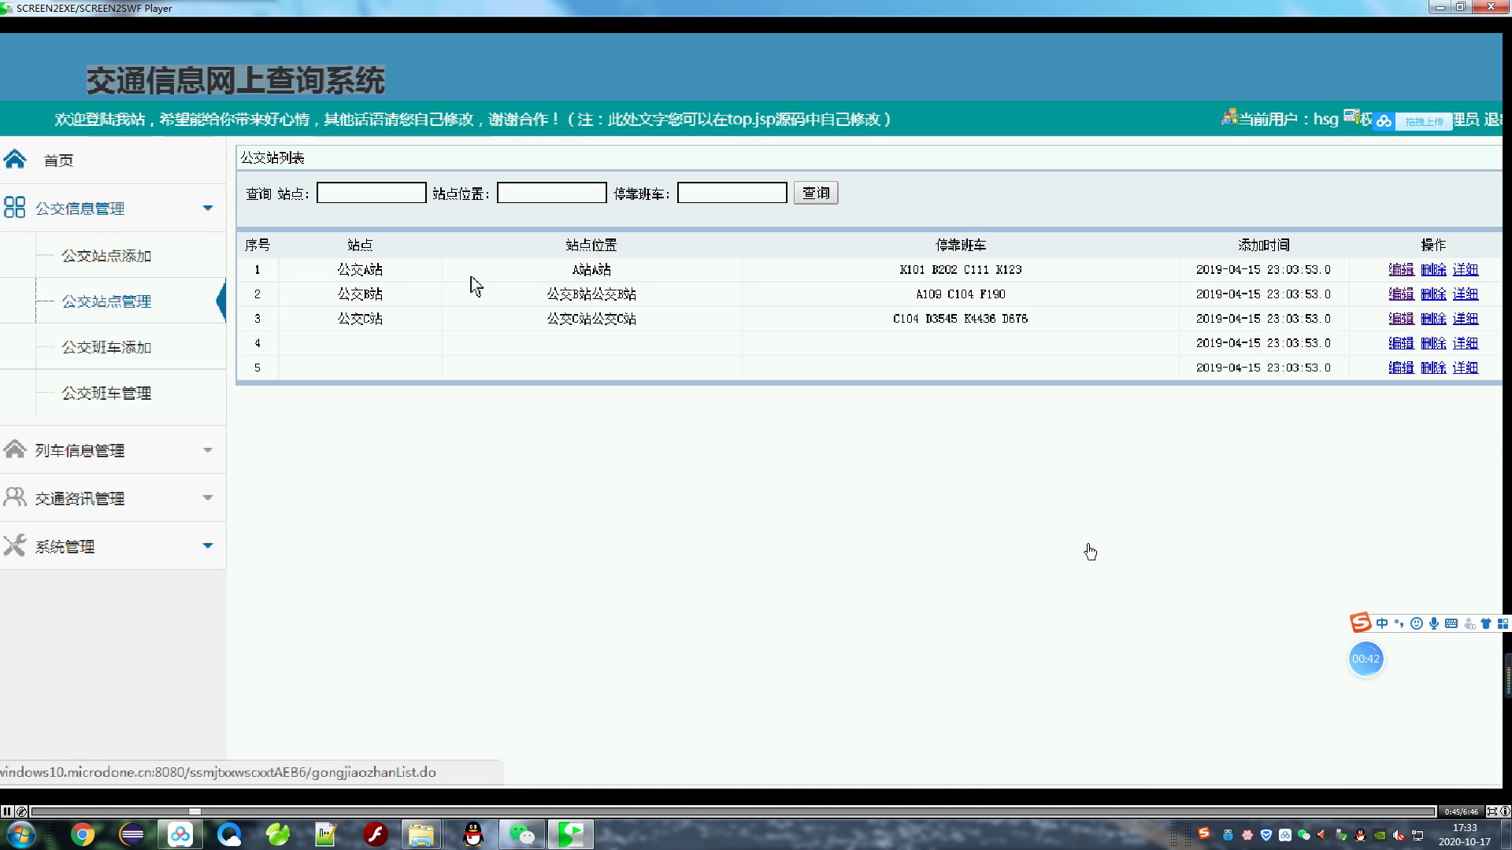1512x850 pixels.
Task: Click the soft keyboard icon on Sogou bar
Action: point(1451,623)
